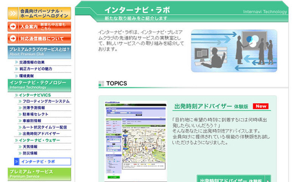The width and height of the screenshot is (292, 182).
Task: Click the 出発時刻アドバイザー 体験版 heading
Action: tap(211, 106)
